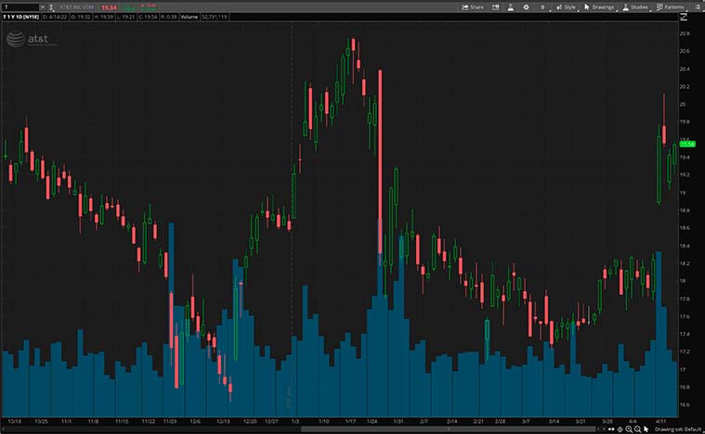705x434 pixels.
Task: Click the 4/11 date on the time axis
Action: [x=661, y=421]
